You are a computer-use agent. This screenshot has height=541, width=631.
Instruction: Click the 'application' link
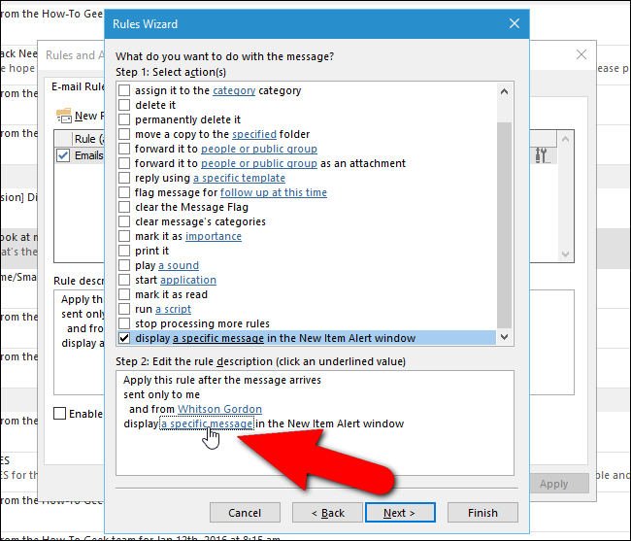tap(188, 280)
